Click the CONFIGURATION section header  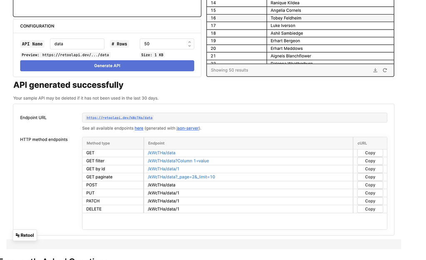(37, 26)
